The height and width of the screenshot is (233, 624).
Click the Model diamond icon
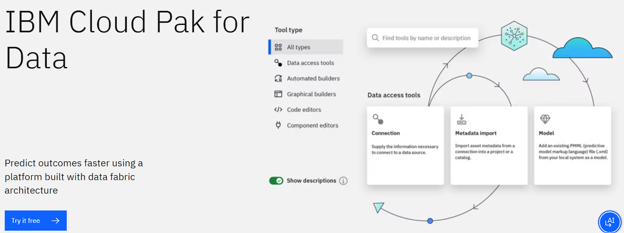coord(545,119)
